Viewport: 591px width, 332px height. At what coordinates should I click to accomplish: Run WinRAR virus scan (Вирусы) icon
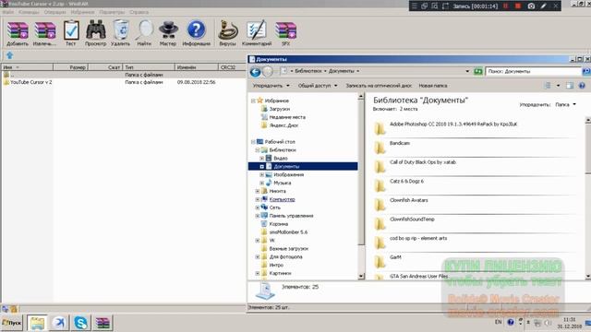[228, 33]
